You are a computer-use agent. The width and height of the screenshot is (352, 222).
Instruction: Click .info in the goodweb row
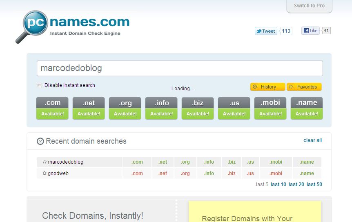point(209,173)
